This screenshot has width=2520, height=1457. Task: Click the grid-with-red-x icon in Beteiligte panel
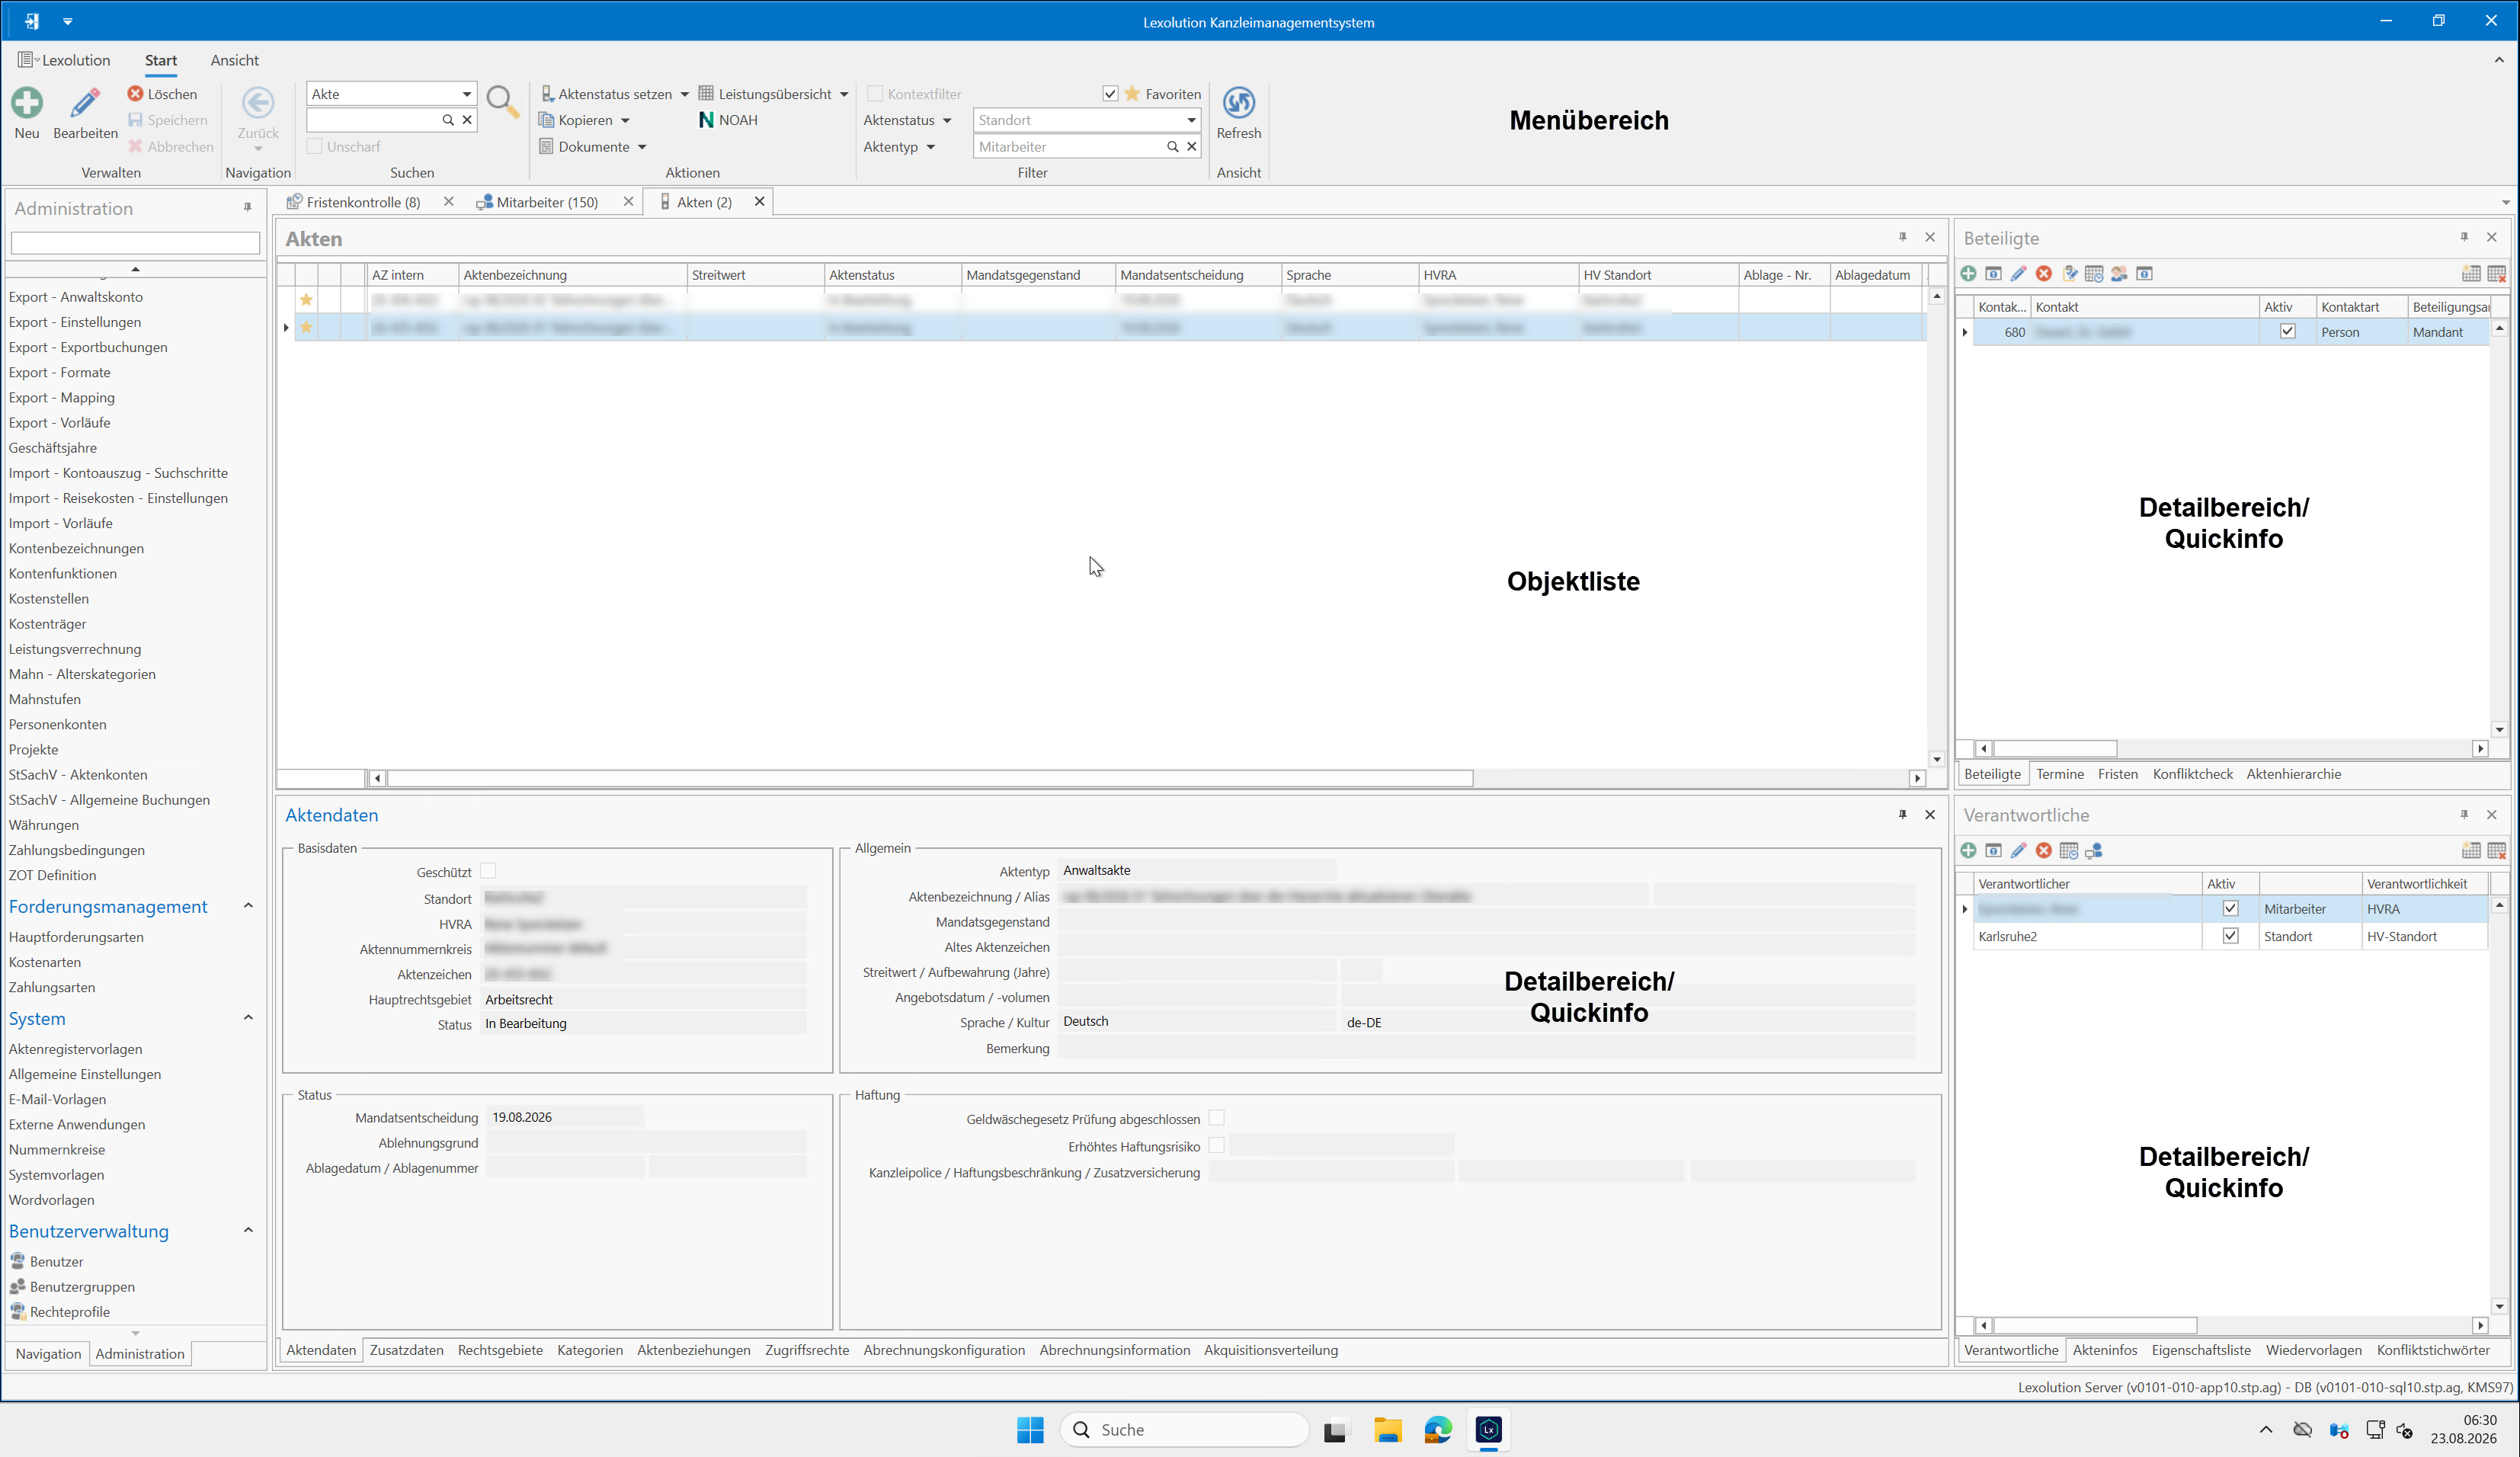(x=2496, y=273)
